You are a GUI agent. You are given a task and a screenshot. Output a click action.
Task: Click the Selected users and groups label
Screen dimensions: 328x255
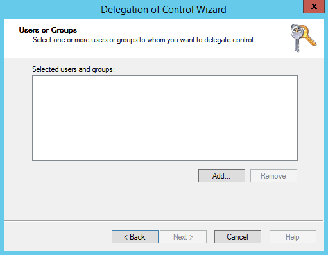(x=73, y=69)
